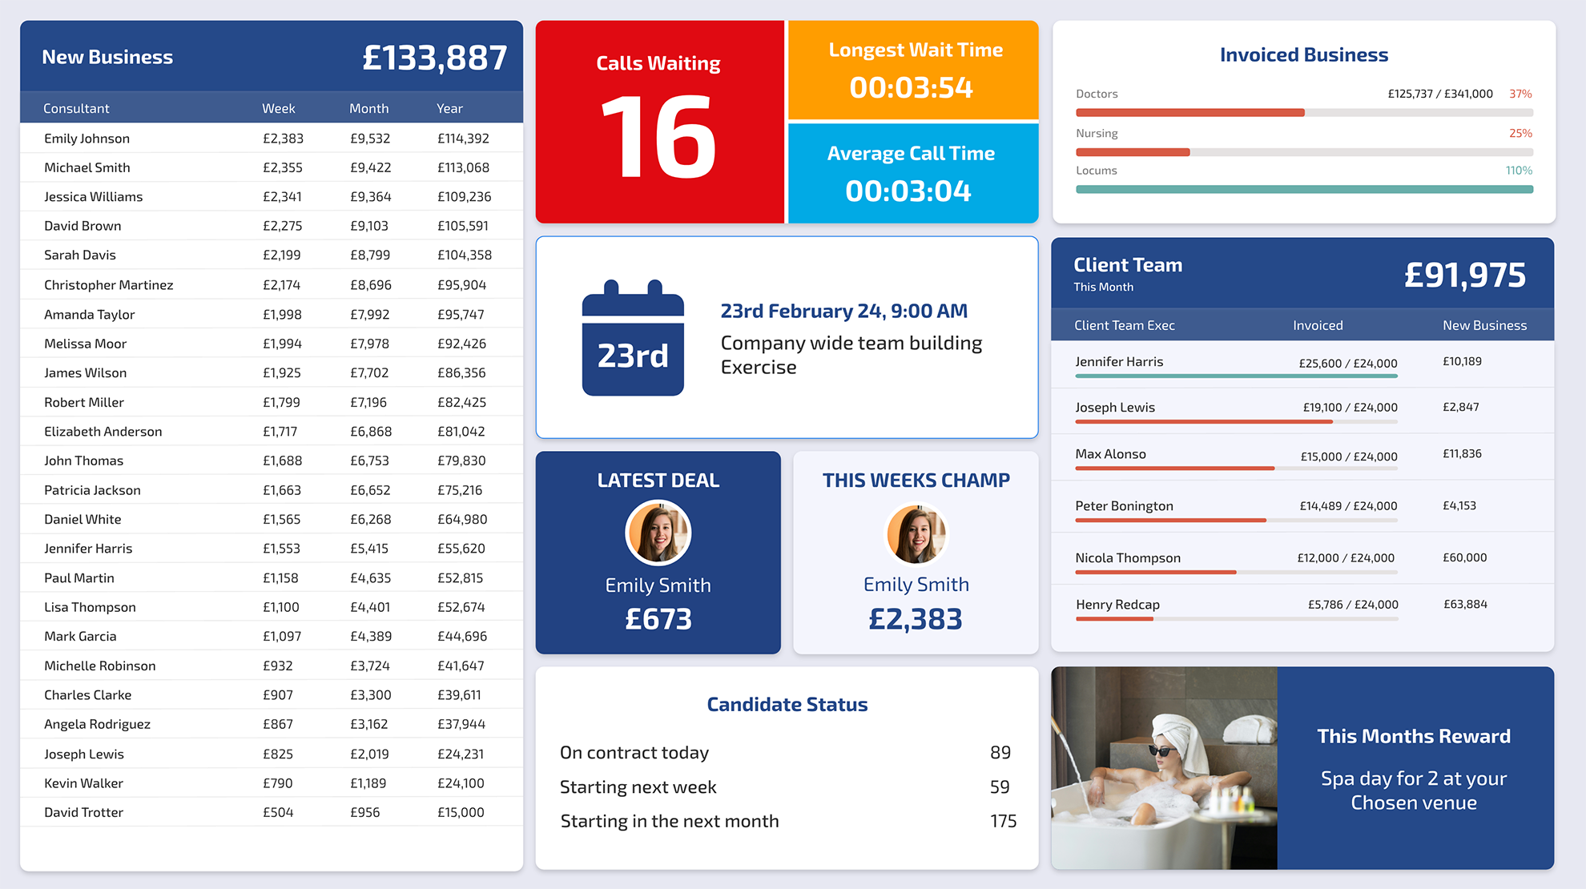Click Nicola Thompson invoiced progress bar
This screenshot has height=889, width=1586.
point(1236,572)
